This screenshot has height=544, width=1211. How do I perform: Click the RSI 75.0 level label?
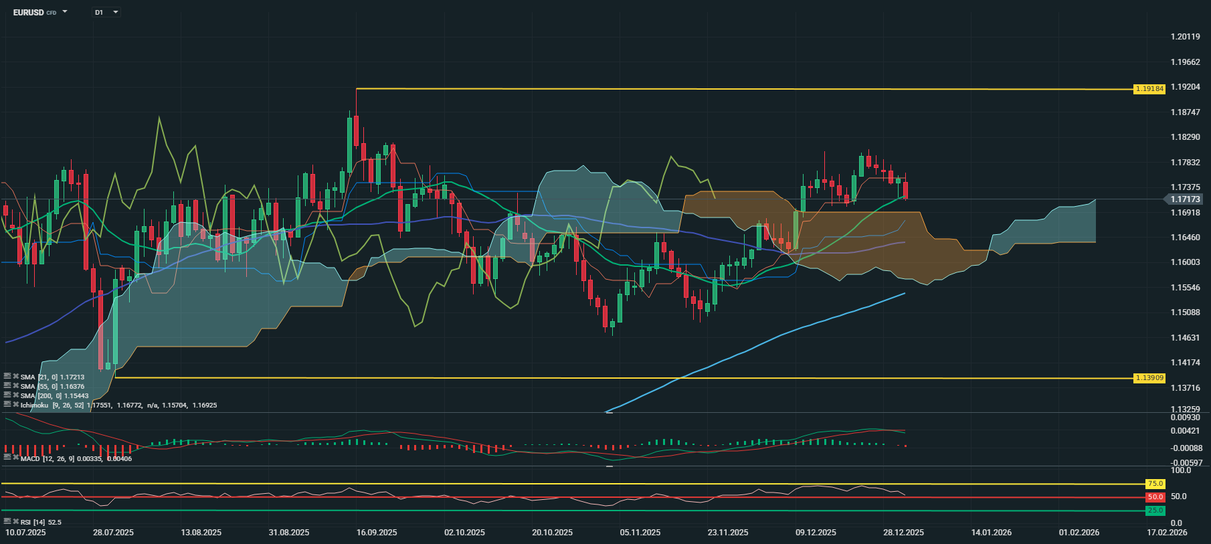pos(1155,484)
